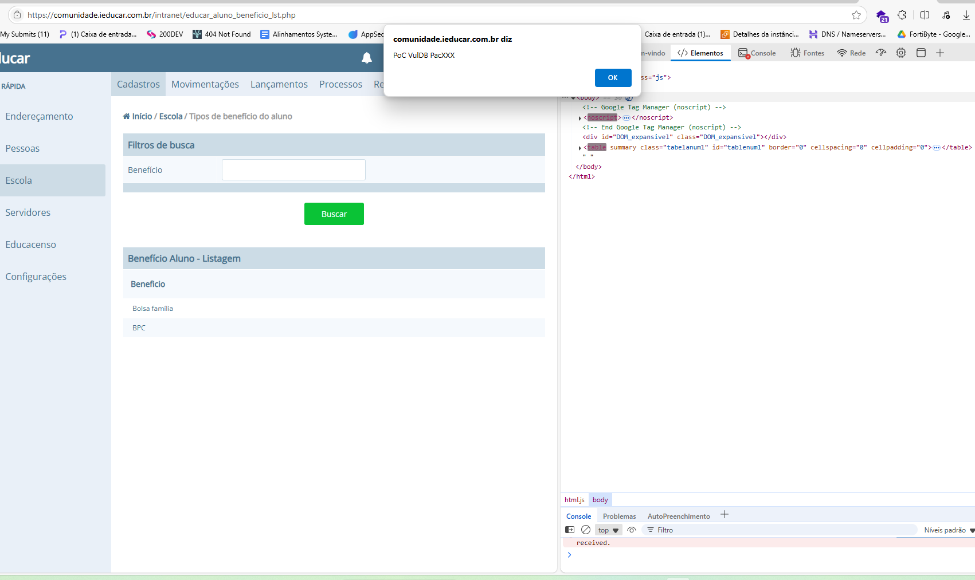Open BPC list row
The height and width of the screenshot is (580, 975).
pyautogui.click(x=334, y=328)
